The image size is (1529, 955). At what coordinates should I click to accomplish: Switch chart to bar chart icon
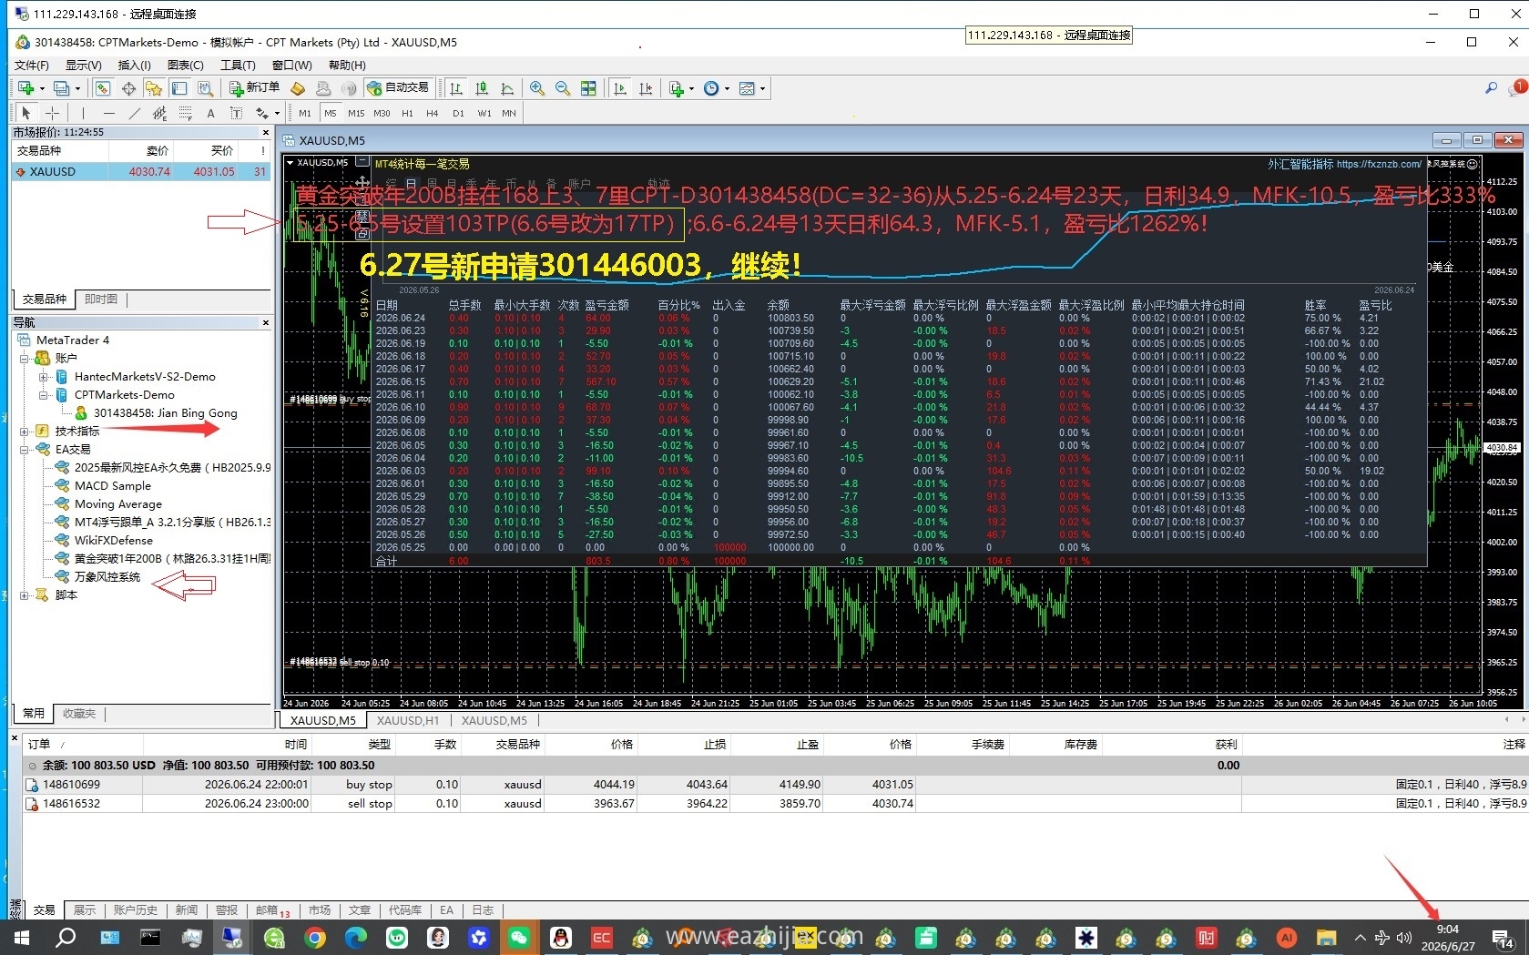click(x=456, y=88)
